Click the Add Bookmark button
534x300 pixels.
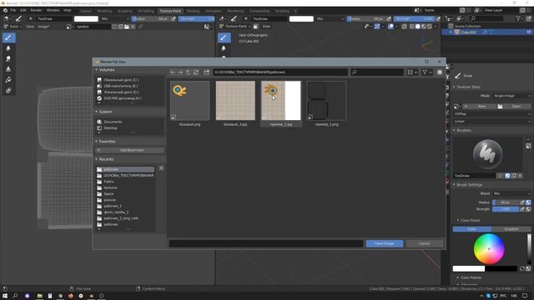(129, 150)
